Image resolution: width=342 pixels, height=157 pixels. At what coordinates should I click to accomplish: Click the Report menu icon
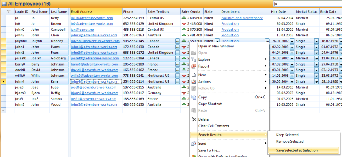(x=194, y=66)
